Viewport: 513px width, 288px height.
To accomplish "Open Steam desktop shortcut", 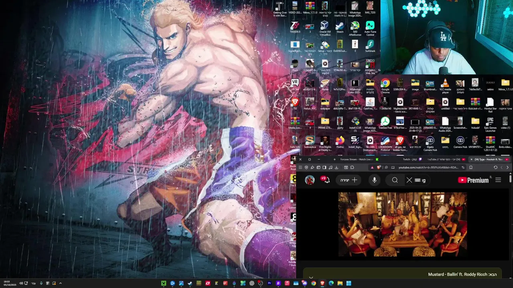I will [x=340, y=27].
